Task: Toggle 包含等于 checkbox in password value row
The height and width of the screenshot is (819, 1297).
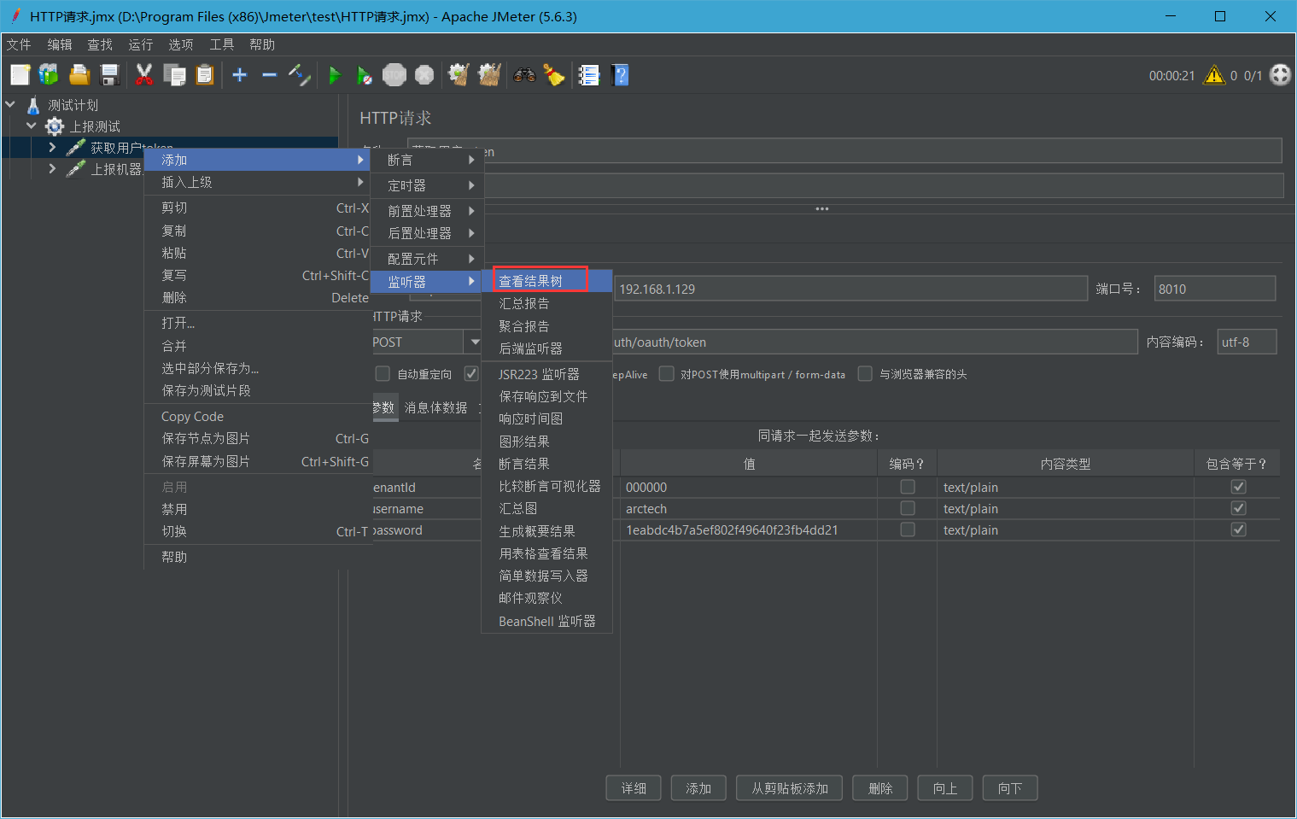Action: (1238, 529)
